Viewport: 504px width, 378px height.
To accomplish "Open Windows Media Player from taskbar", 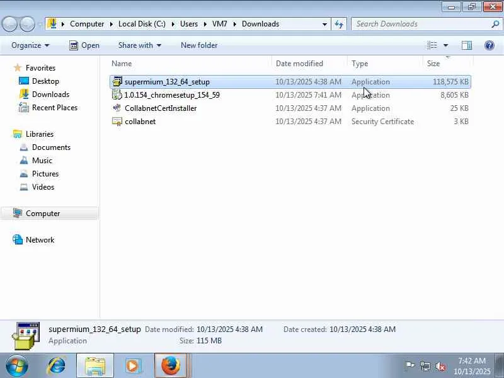I will point(133,365).
